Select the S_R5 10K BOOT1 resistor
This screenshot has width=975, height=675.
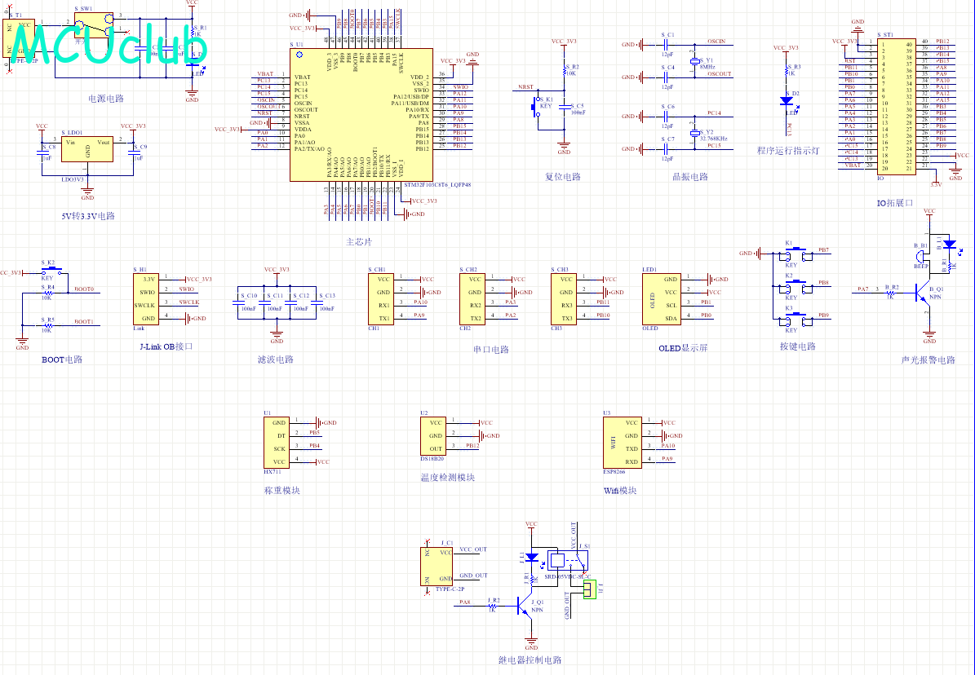pos(47,325)
